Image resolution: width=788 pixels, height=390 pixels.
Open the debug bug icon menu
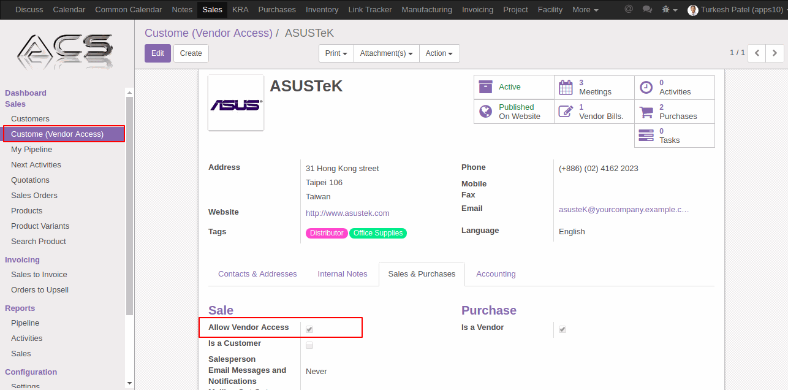(670, 10)
